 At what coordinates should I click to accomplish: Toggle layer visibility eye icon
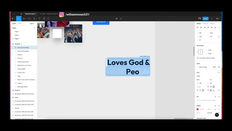219,67
